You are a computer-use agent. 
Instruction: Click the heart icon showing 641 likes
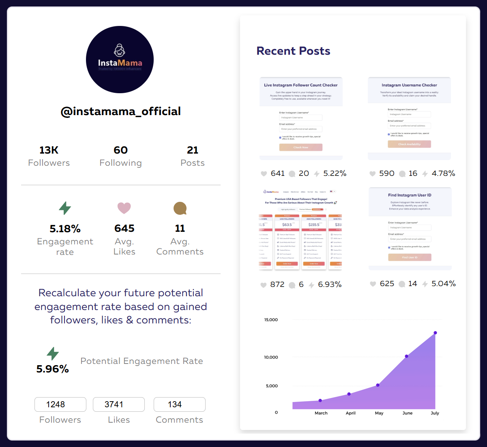point(264,173)
